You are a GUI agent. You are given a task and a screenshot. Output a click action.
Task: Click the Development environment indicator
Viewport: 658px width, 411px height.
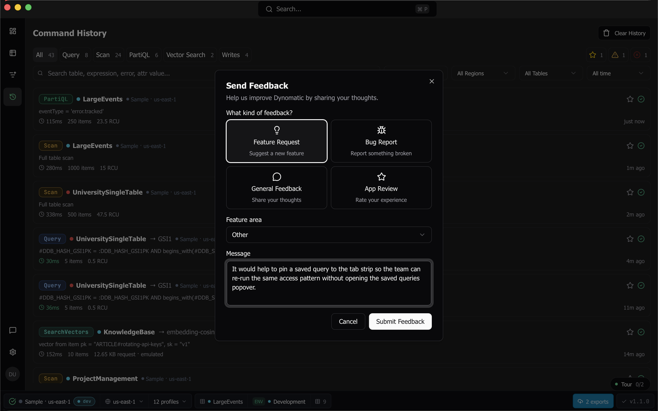pos(279,402)
